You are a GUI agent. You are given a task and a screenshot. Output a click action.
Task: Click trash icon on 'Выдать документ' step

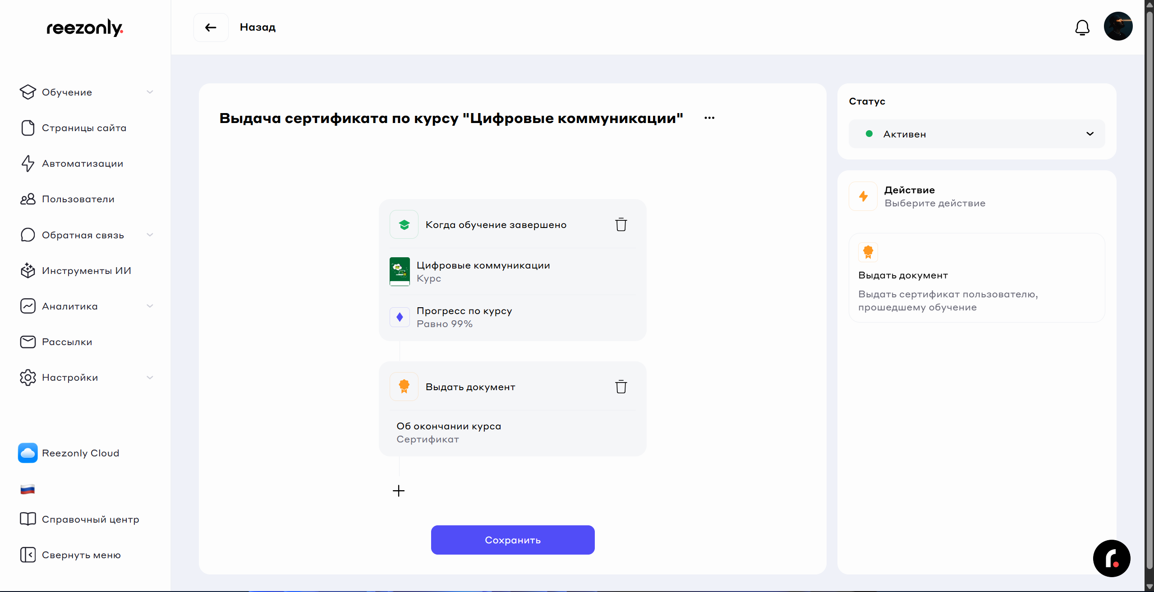tap(621, 387)
